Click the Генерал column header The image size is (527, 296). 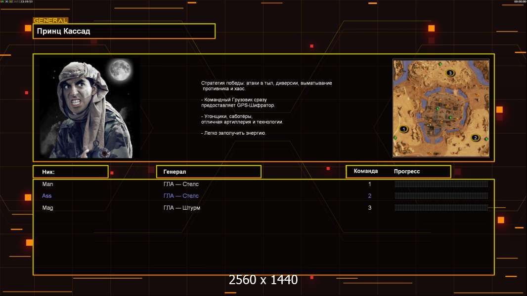[208, 172]
